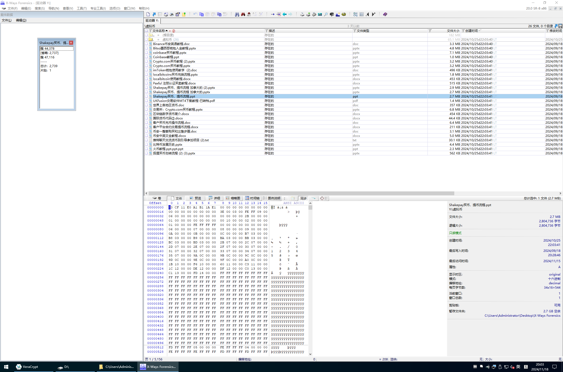The height and width of the screenshot is (372, 563).
Task: Close the Shakepay cluster popup window
Action: (x=71, y=43)
